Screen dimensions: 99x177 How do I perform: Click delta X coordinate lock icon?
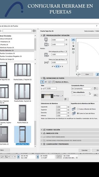(18, 157)
